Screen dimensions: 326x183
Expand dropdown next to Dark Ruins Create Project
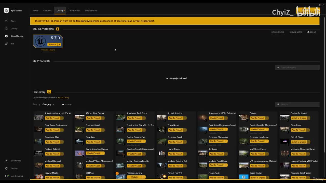tap(226, 129)
